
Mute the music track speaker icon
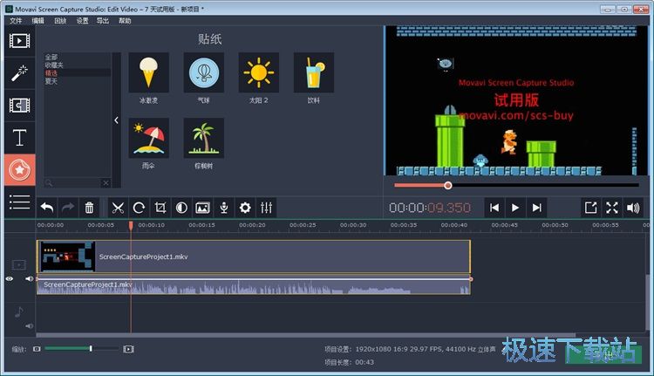pos(29,326)
